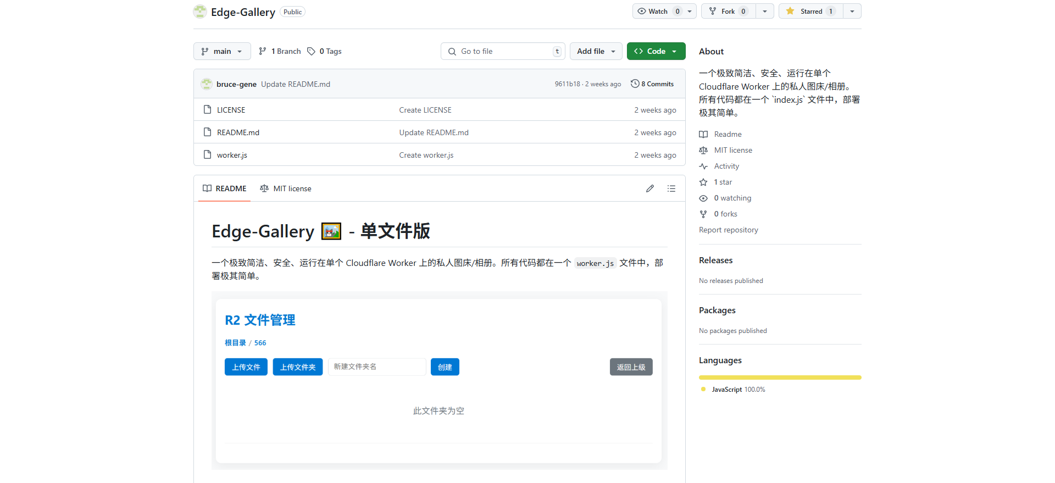Click the tag icon beside 0 Tags
1055x483 pixels.
point(312,51)
